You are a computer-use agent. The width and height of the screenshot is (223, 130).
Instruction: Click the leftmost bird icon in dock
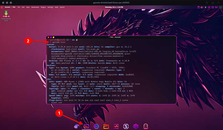click(77, 126)
